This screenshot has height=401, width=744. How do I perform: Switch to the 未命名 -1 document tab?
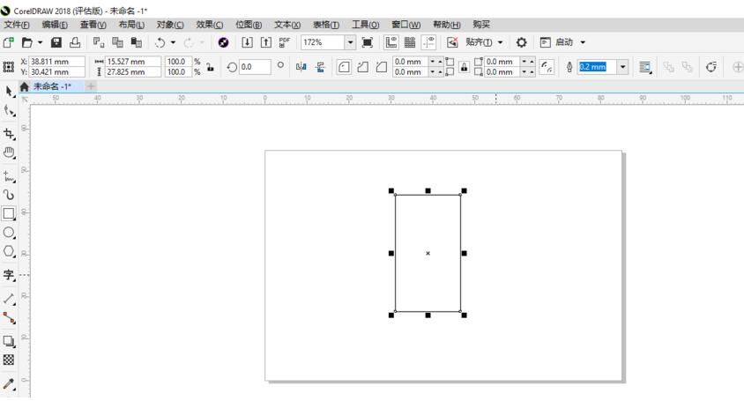pyautogui.click(x=52, y=86)
